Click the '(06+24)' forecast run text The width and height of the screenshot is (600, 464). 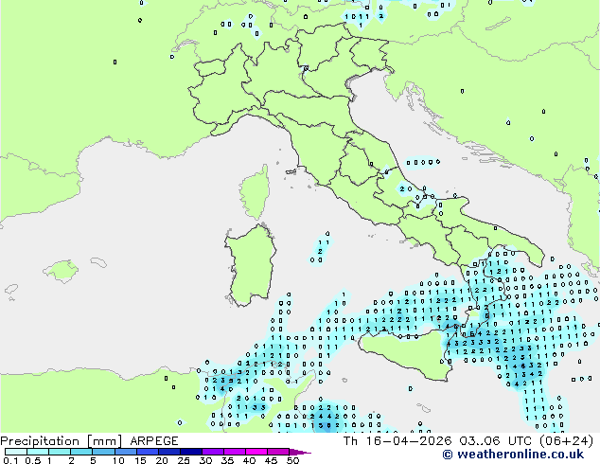(566, 441)
